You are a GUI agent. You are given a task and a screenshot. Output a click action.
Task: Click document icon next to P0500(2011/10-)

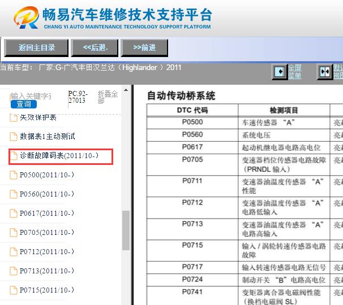pyautogui.click(x=14, y=175)
